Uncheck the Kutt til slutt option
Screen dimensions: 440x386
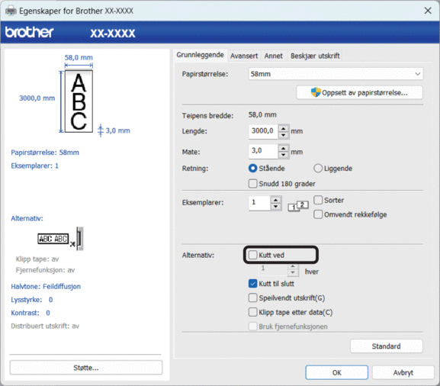point(253,284)
